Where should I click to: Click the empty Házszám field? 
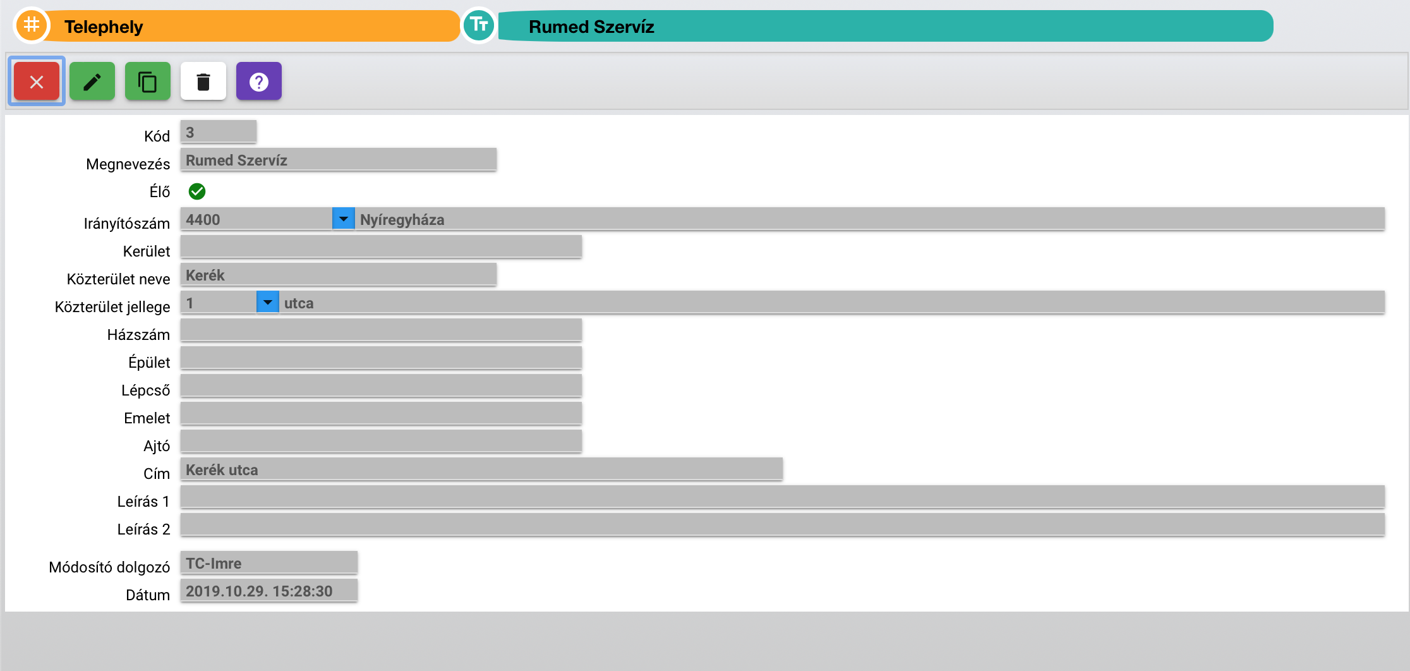381,330
